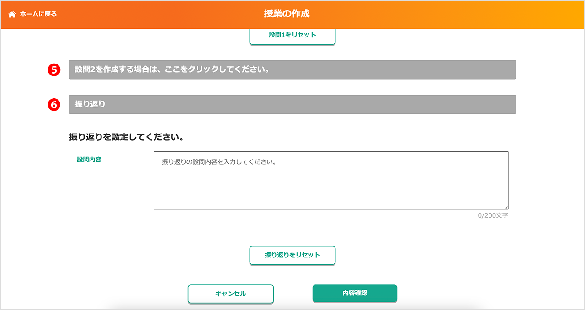The width and height of the screenshot is (585, 310).
Task: Click the 授業の作成 page title
Action: click(x=287, y=14)
